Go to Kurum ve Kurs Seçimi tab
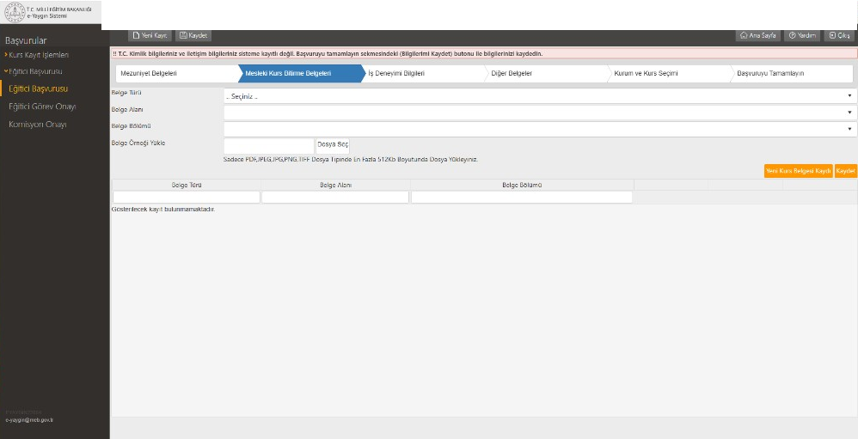 click(669, 73)
